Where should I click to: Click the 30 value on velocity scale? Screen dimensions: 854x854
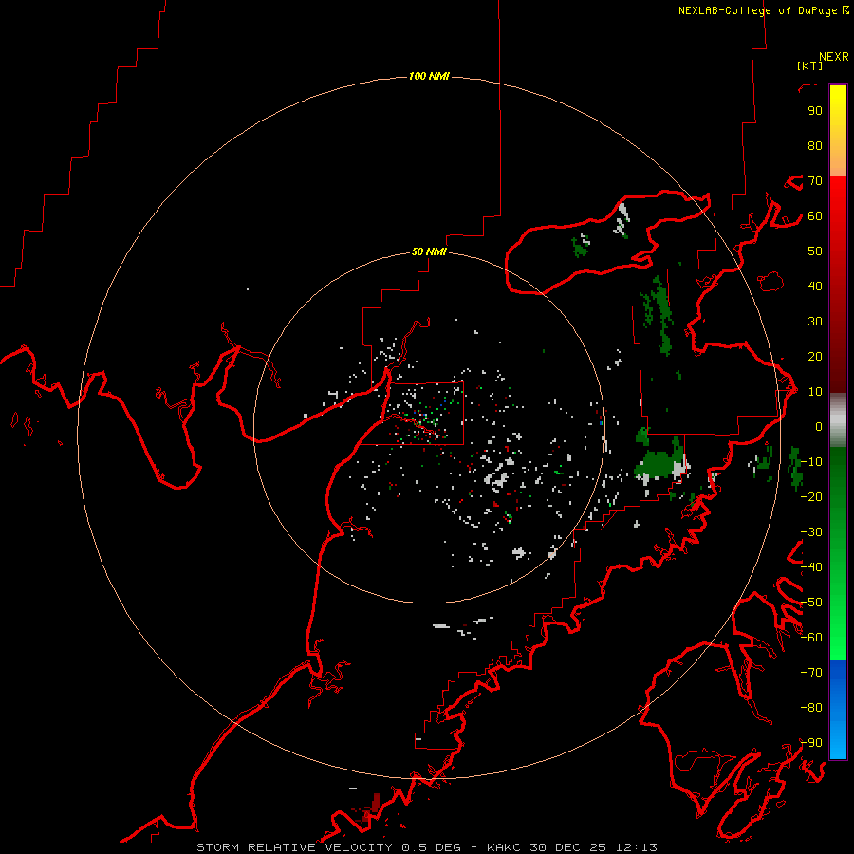click(x=815, y=322)
